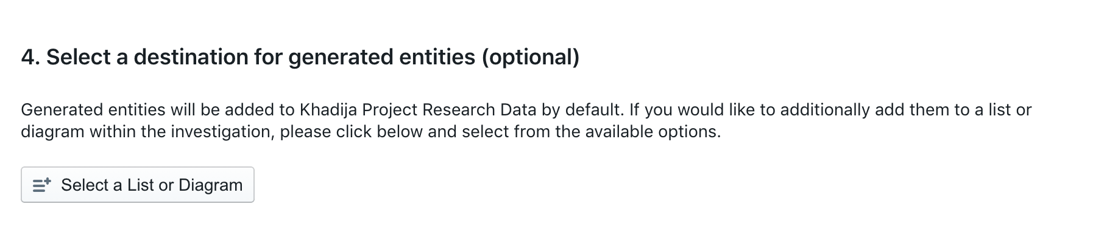
Task: Click the add-to-list icon in the button
Action: click(41, 185)
